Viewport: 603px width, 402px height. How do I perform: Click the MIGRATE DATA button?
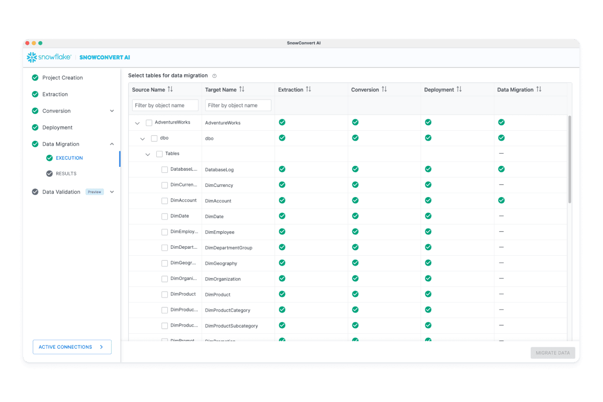pyautogui.click(x=553, y=352)
